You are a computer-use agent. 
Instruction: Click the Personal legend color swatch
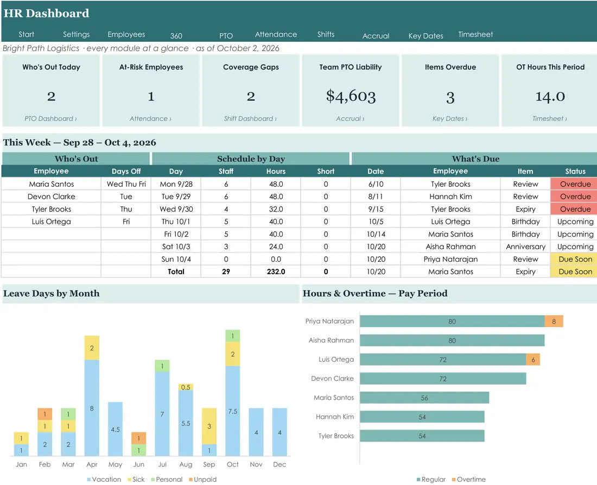(153, 479)
